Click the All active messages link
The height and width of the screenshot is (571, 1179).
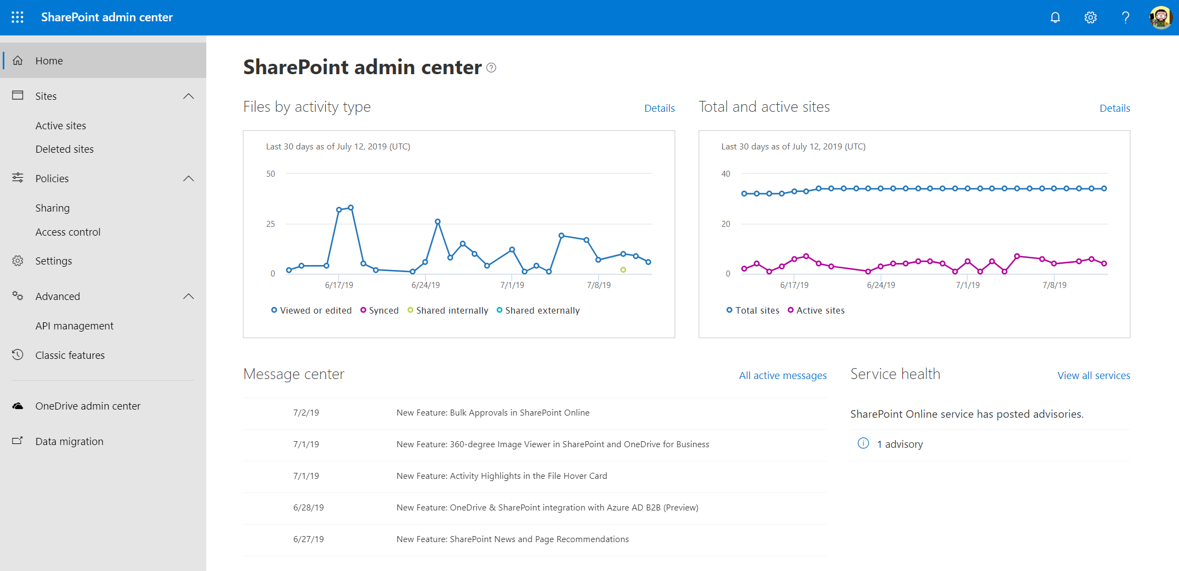[782, 375]
